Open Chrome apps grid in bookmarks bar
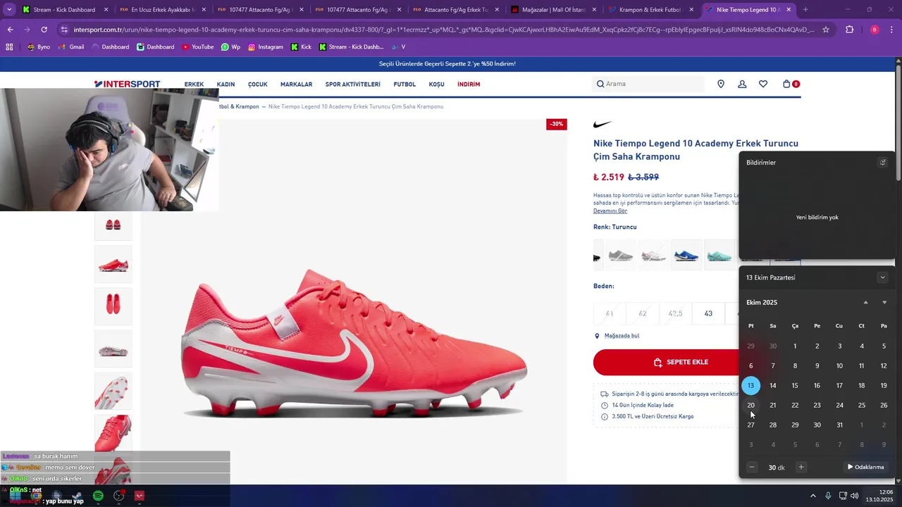The image size is (902, 507). pos(9,46)
